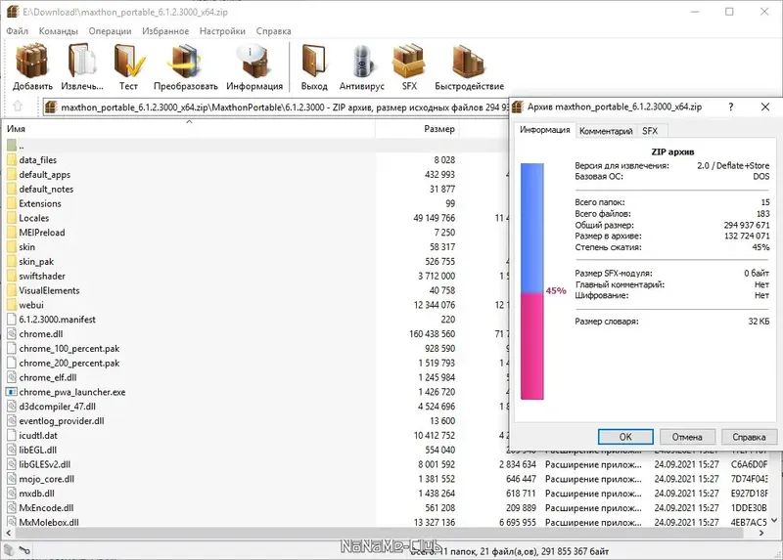Select the skin_pak folder
The height and width of the screenshot is (560, 783).
[36, 261]
